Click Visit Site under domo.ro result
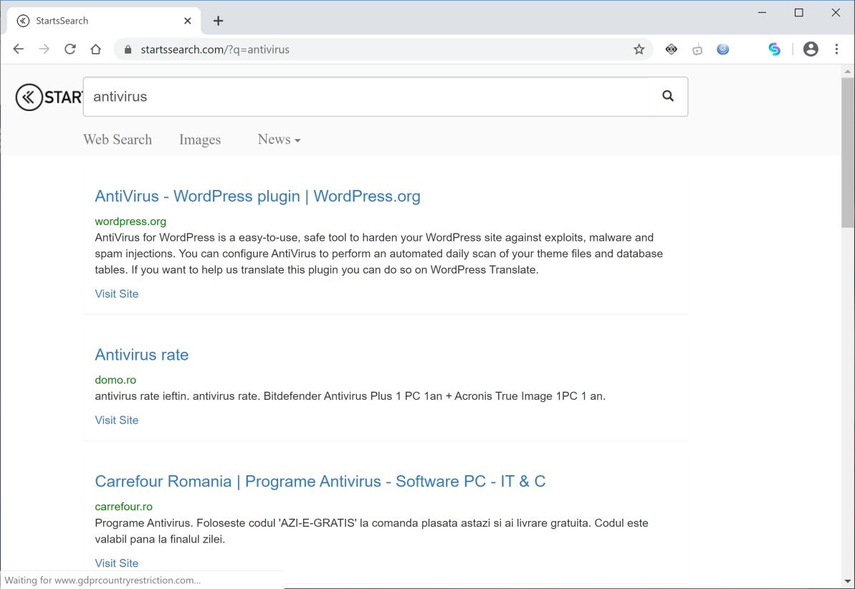Viewport: 855px width, 589px height. click(117, 421)
